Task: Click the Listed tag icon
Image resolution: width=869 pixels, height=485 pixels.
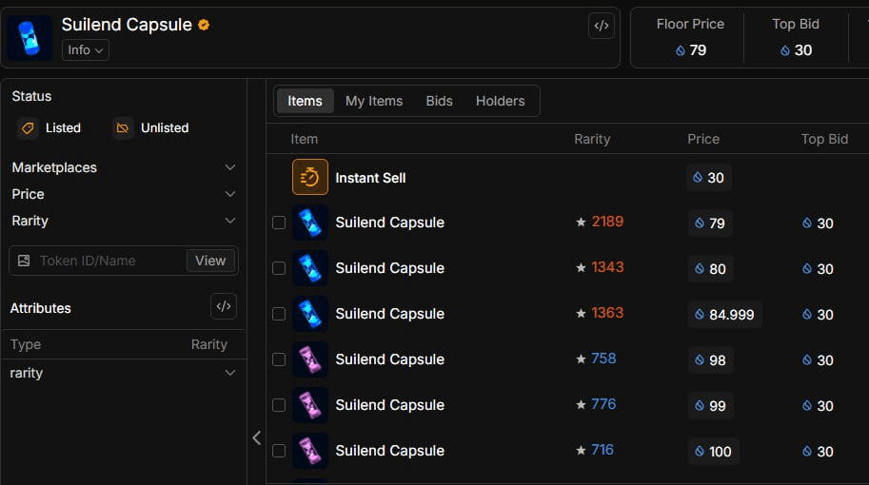Action: [28, 127]
